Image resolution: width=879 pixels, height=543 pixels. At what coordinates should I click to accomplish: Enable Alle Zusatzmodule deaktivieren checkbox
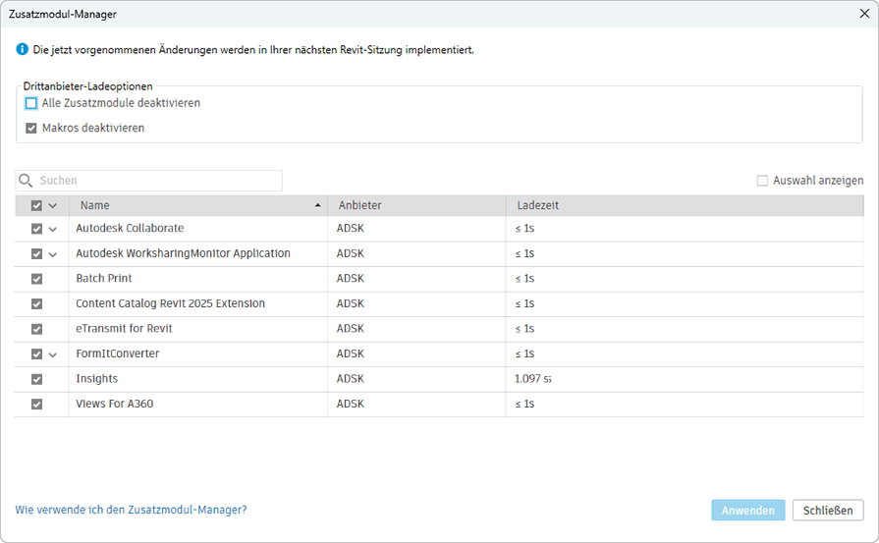31,103
